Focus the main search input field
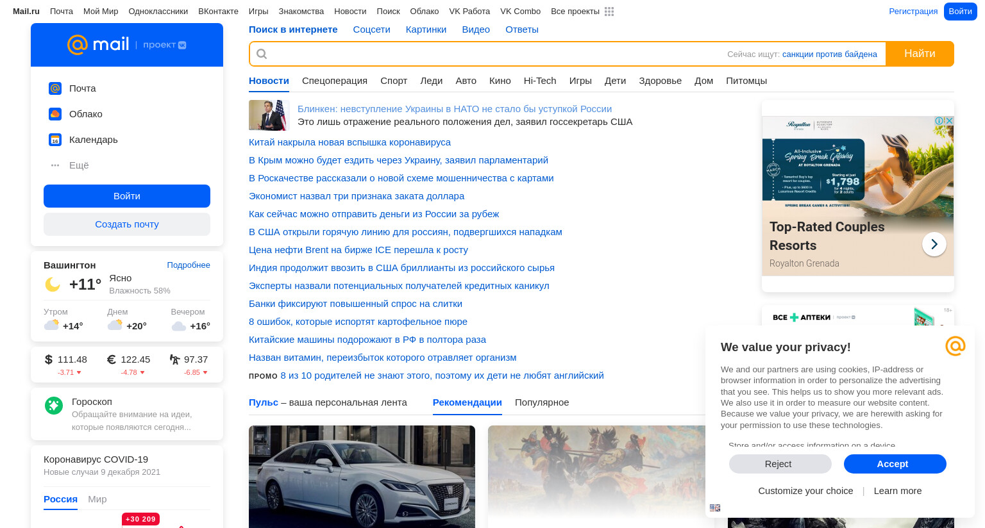The height and width of the screenshot is (528, 985). point(494,54)
